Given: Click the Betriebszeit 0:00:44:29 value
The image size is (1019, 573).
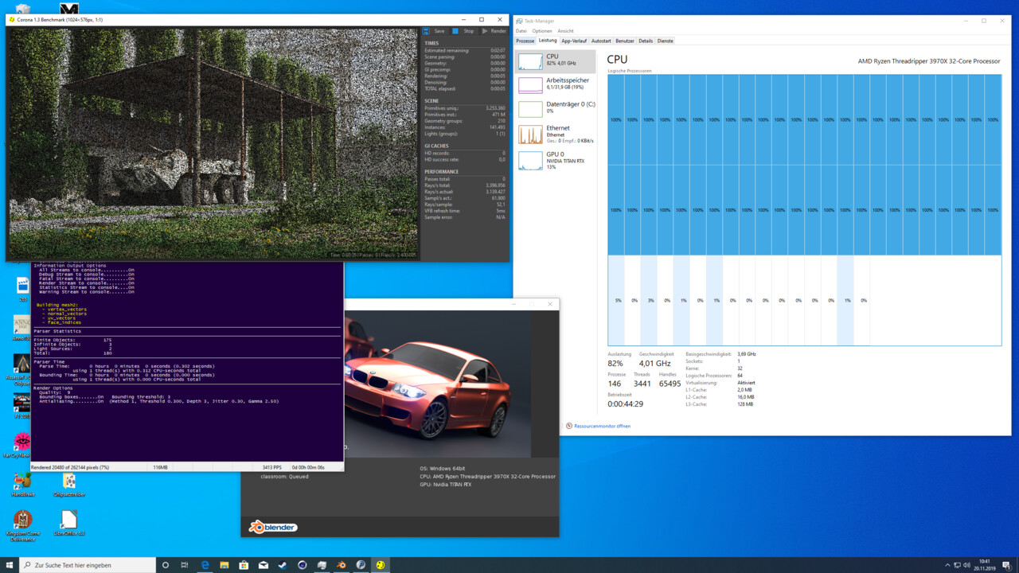Looking at the screenshot, I should 625,404.
